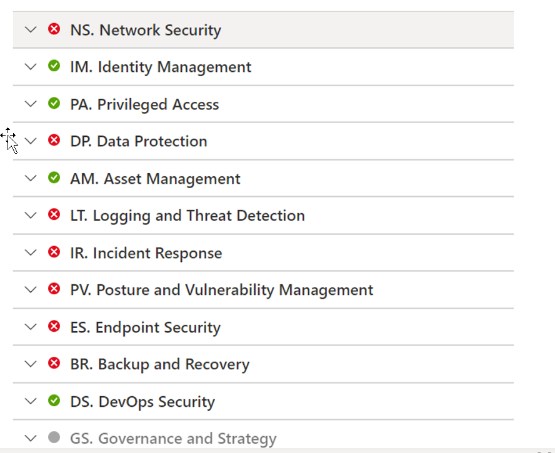This screenshot has height=453, width=555.
Task: Expand the NS. Network Security chevron
Action: point(31,29)
